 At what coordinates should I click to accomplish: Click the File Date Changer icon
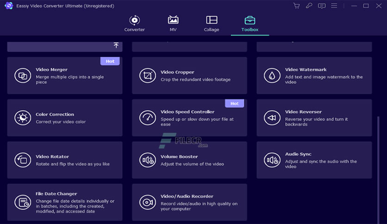click(23, 202)
